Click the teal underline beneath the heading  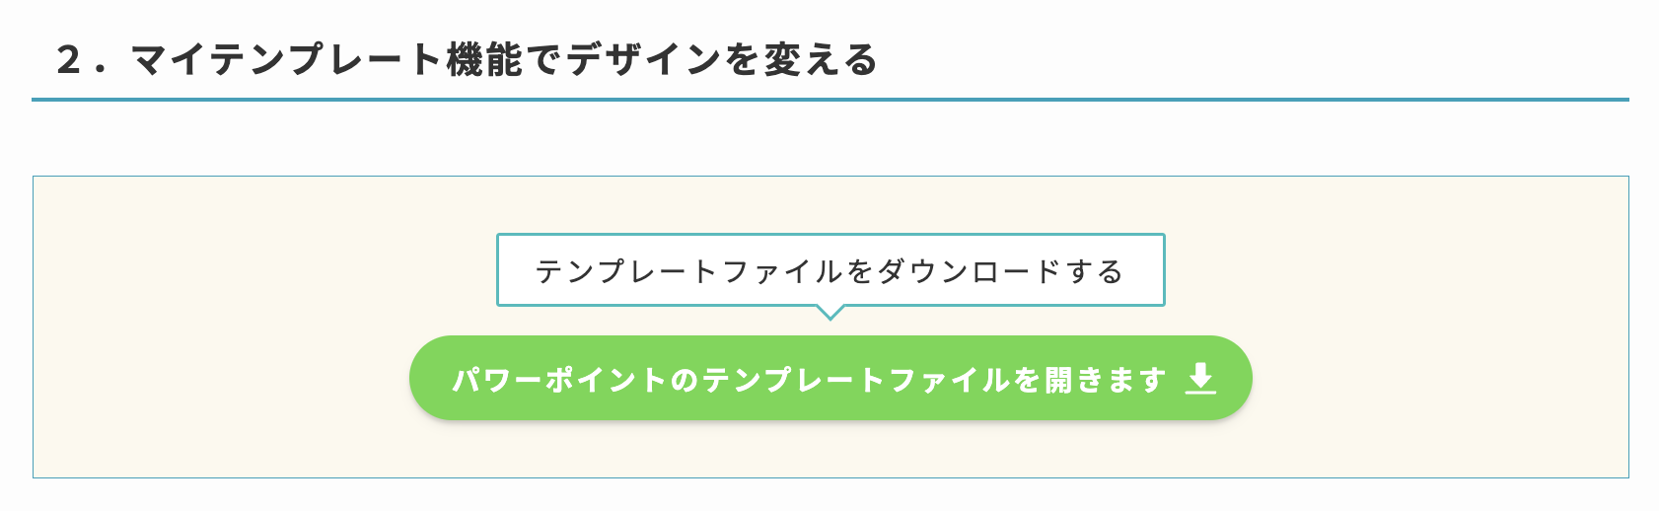point(830,100)
